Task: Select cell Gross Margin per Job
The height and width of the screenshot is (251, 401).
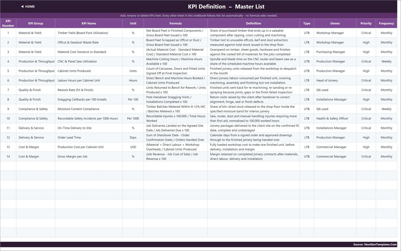Action: [x=89, y=156]
